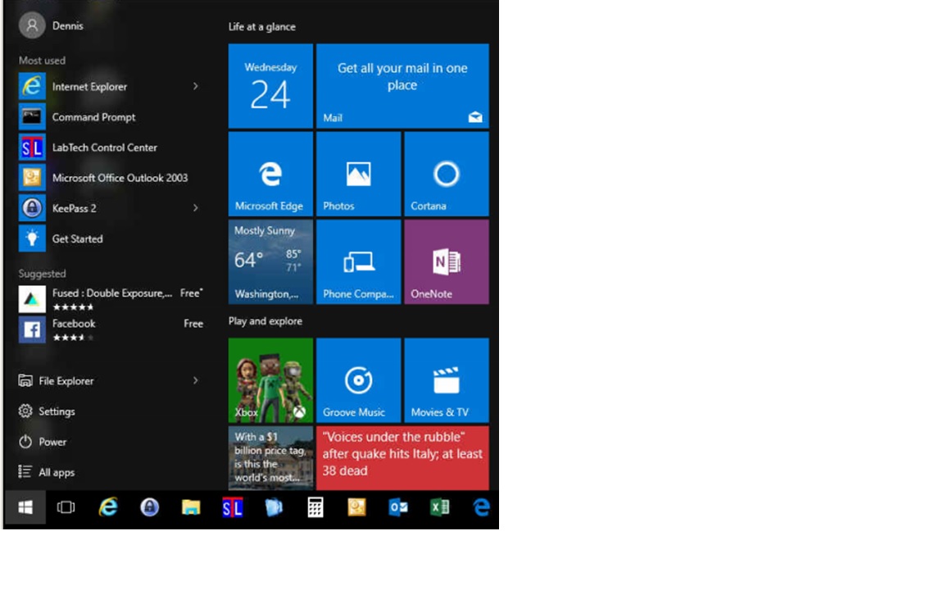Viewport: 944px width, 590px height.
Task: Launch Command Prompt from Most used
Action: (92, 116)
